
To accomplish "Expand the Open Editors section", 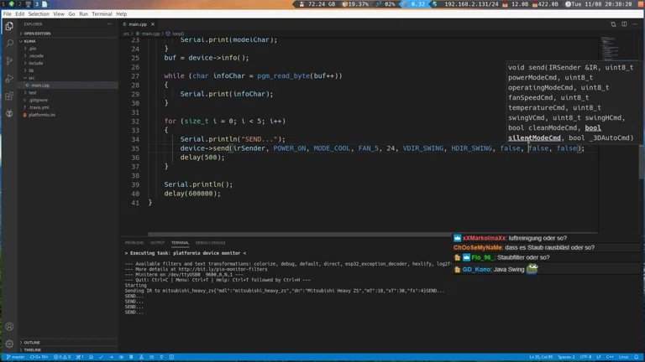I will pos(38,34).
